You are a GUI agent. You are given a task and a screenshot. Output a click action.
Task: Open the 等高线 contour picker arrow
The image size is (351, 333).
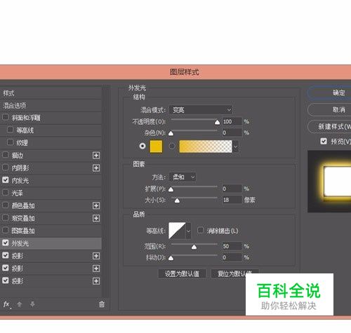188,231
